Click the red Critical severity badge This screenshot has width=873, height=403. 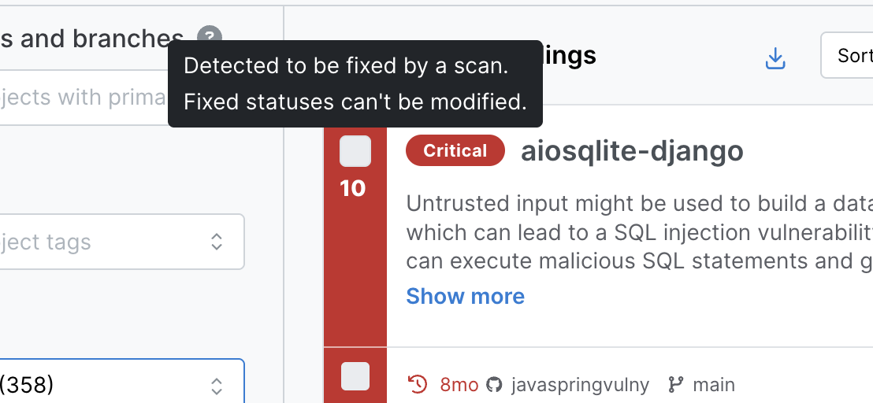(455, 150)
